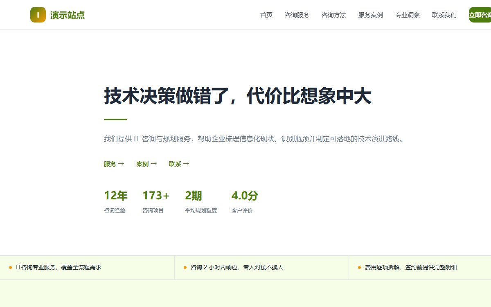Open the 咨询服务 navigation item
Screen dimensions: 491x307
297,15
